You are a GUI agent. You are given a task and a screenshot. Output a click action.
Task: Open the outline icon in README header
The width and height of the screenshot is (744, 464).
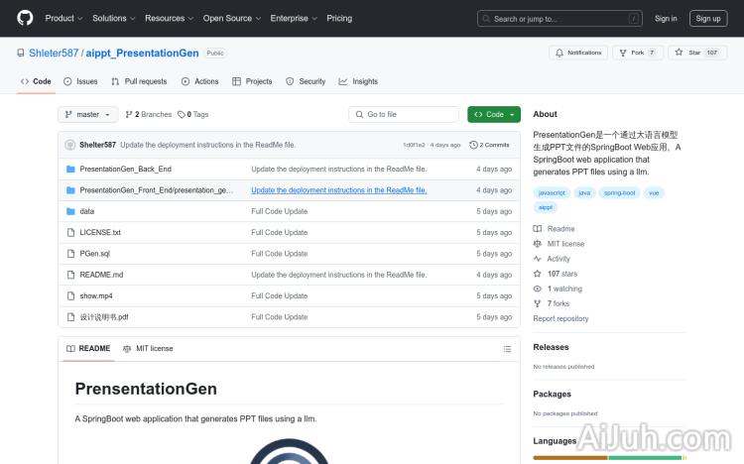point(507,349)
